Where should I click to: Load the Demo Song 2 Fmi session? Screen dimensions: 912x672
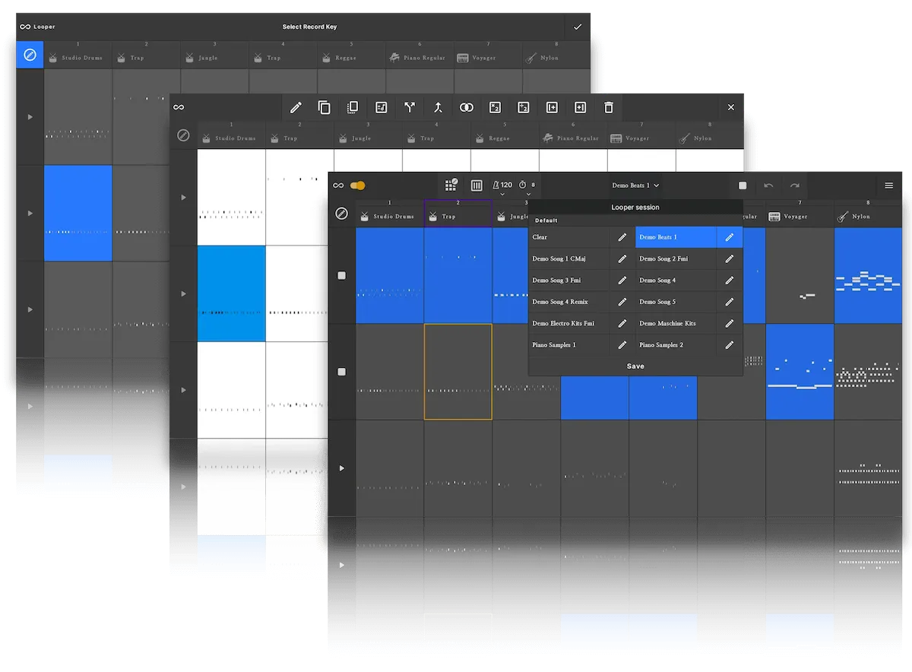[676, 258]
